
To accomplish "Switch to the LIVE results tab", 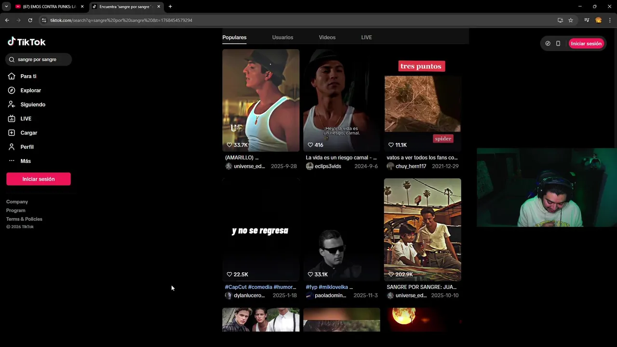I will tap(366, 37).
